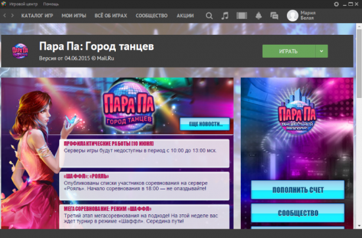Open the search magnifier icon

click(209, 16)
